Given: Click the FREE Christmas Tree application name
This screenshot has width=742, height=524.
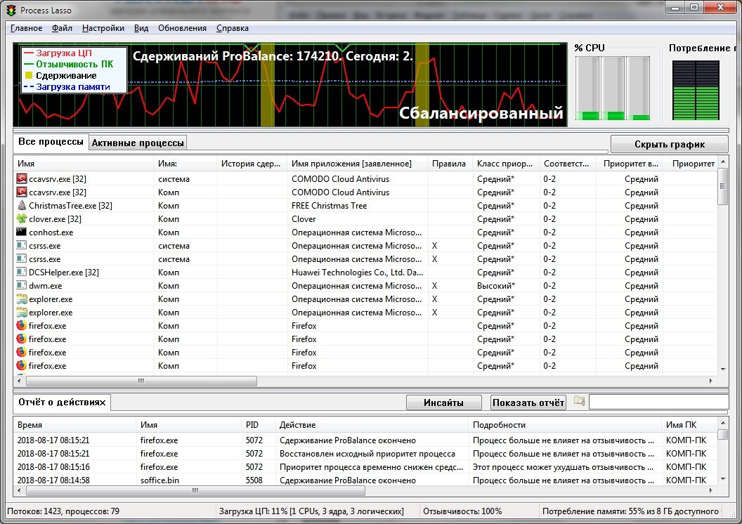Looking at the screenshot, I should 329,205.
